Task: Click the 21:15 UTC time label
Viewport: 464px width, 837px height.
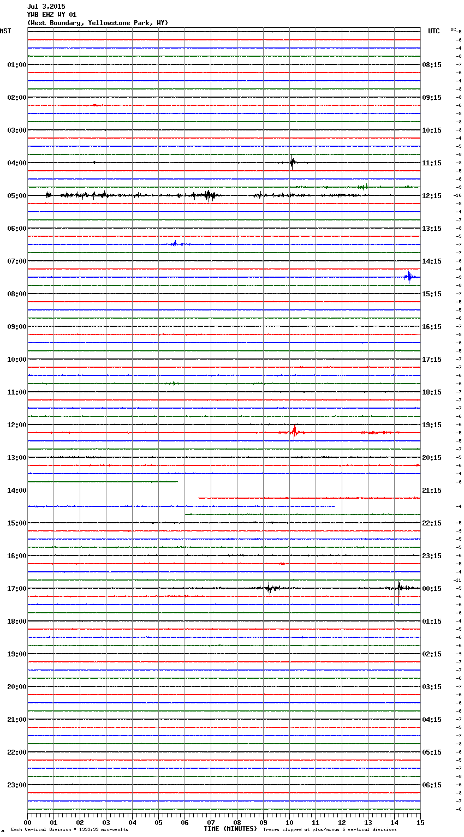Action: click(x=432, y=491)
